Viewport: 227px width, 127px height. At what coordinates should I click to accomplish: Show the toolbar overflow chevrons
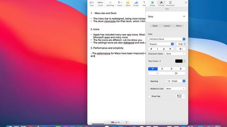[186, 2]
